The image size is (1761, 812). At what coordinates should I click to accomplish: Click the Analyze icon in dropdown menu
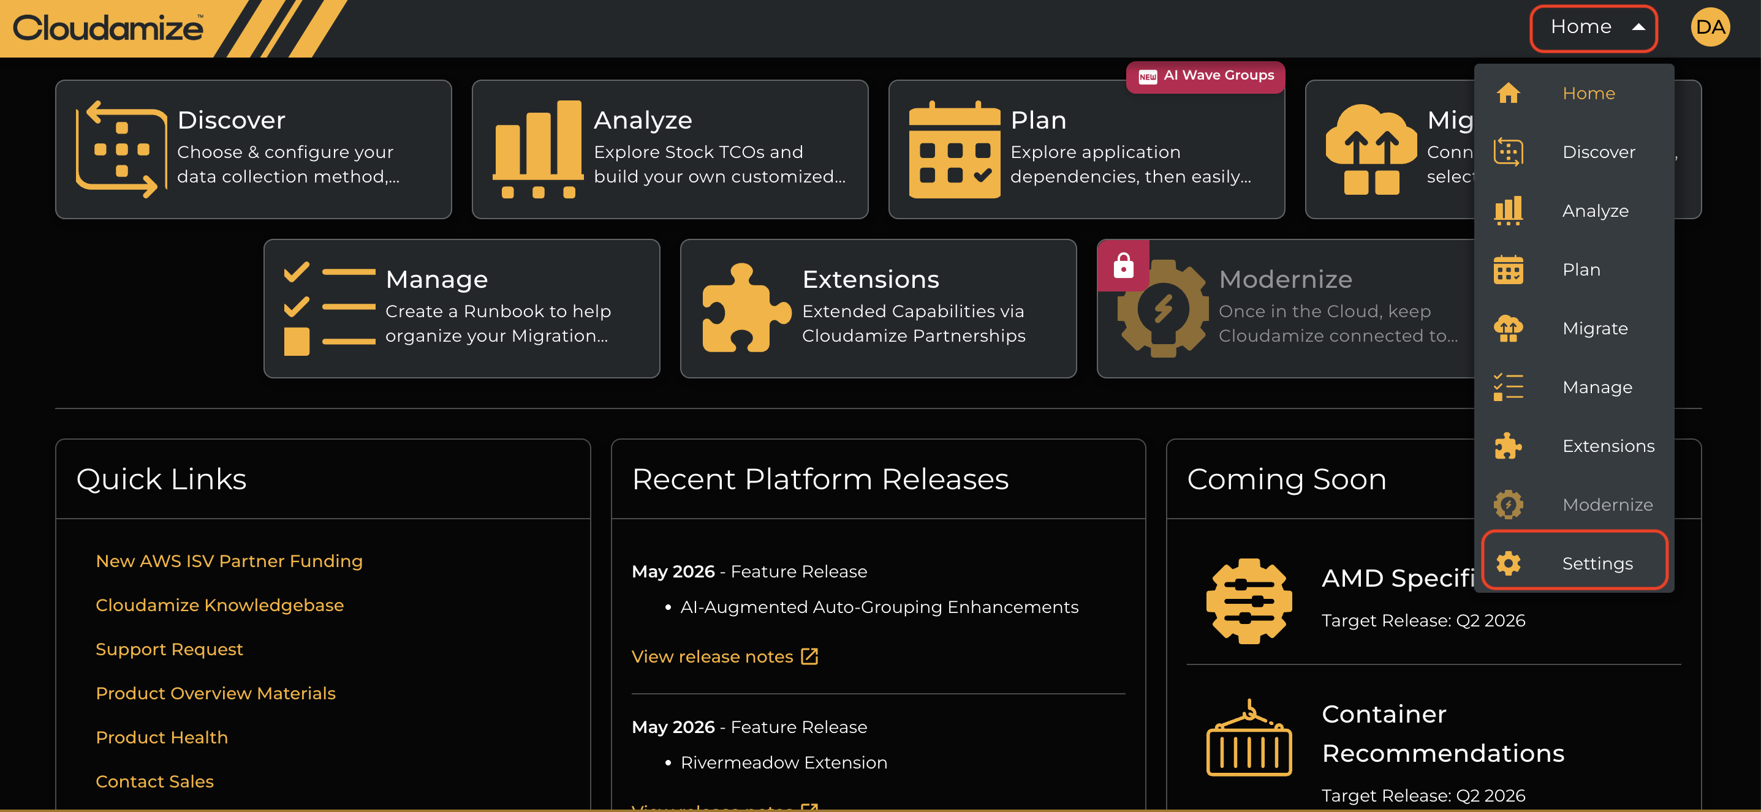pos(1508,210)
